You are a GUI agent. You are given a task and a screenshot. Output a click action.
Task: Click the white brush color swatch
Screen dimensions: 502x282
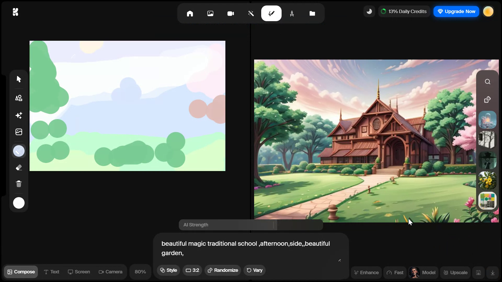(19, 203)
